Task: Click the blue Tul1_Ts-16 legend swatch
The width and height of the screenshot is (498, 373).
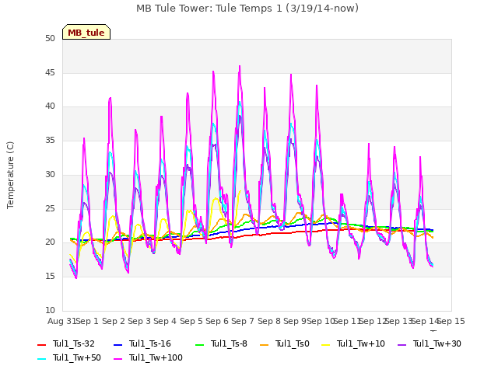Action: pyautogui.click(x=117, y=344)
